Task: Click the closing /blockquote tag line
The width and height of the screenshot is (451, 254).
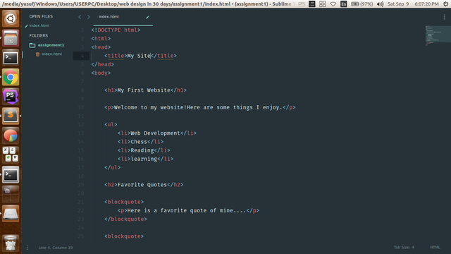Action: coord(125,219)
